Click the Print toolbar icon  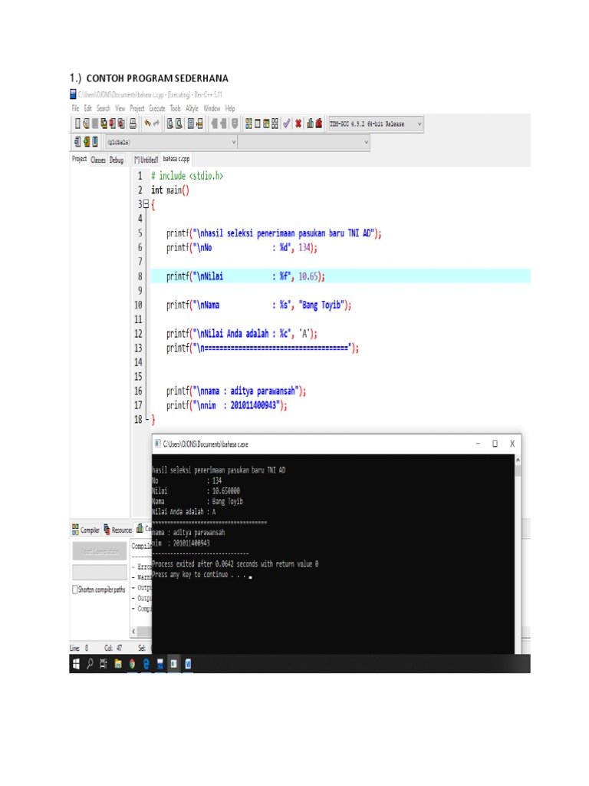point(133,124)
